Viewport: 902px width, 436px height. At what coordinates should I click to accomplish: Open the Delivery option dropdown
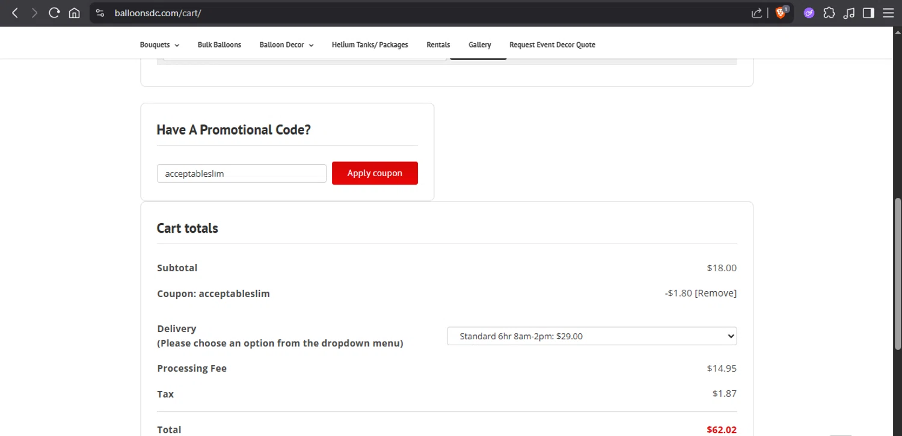point(592,336)
